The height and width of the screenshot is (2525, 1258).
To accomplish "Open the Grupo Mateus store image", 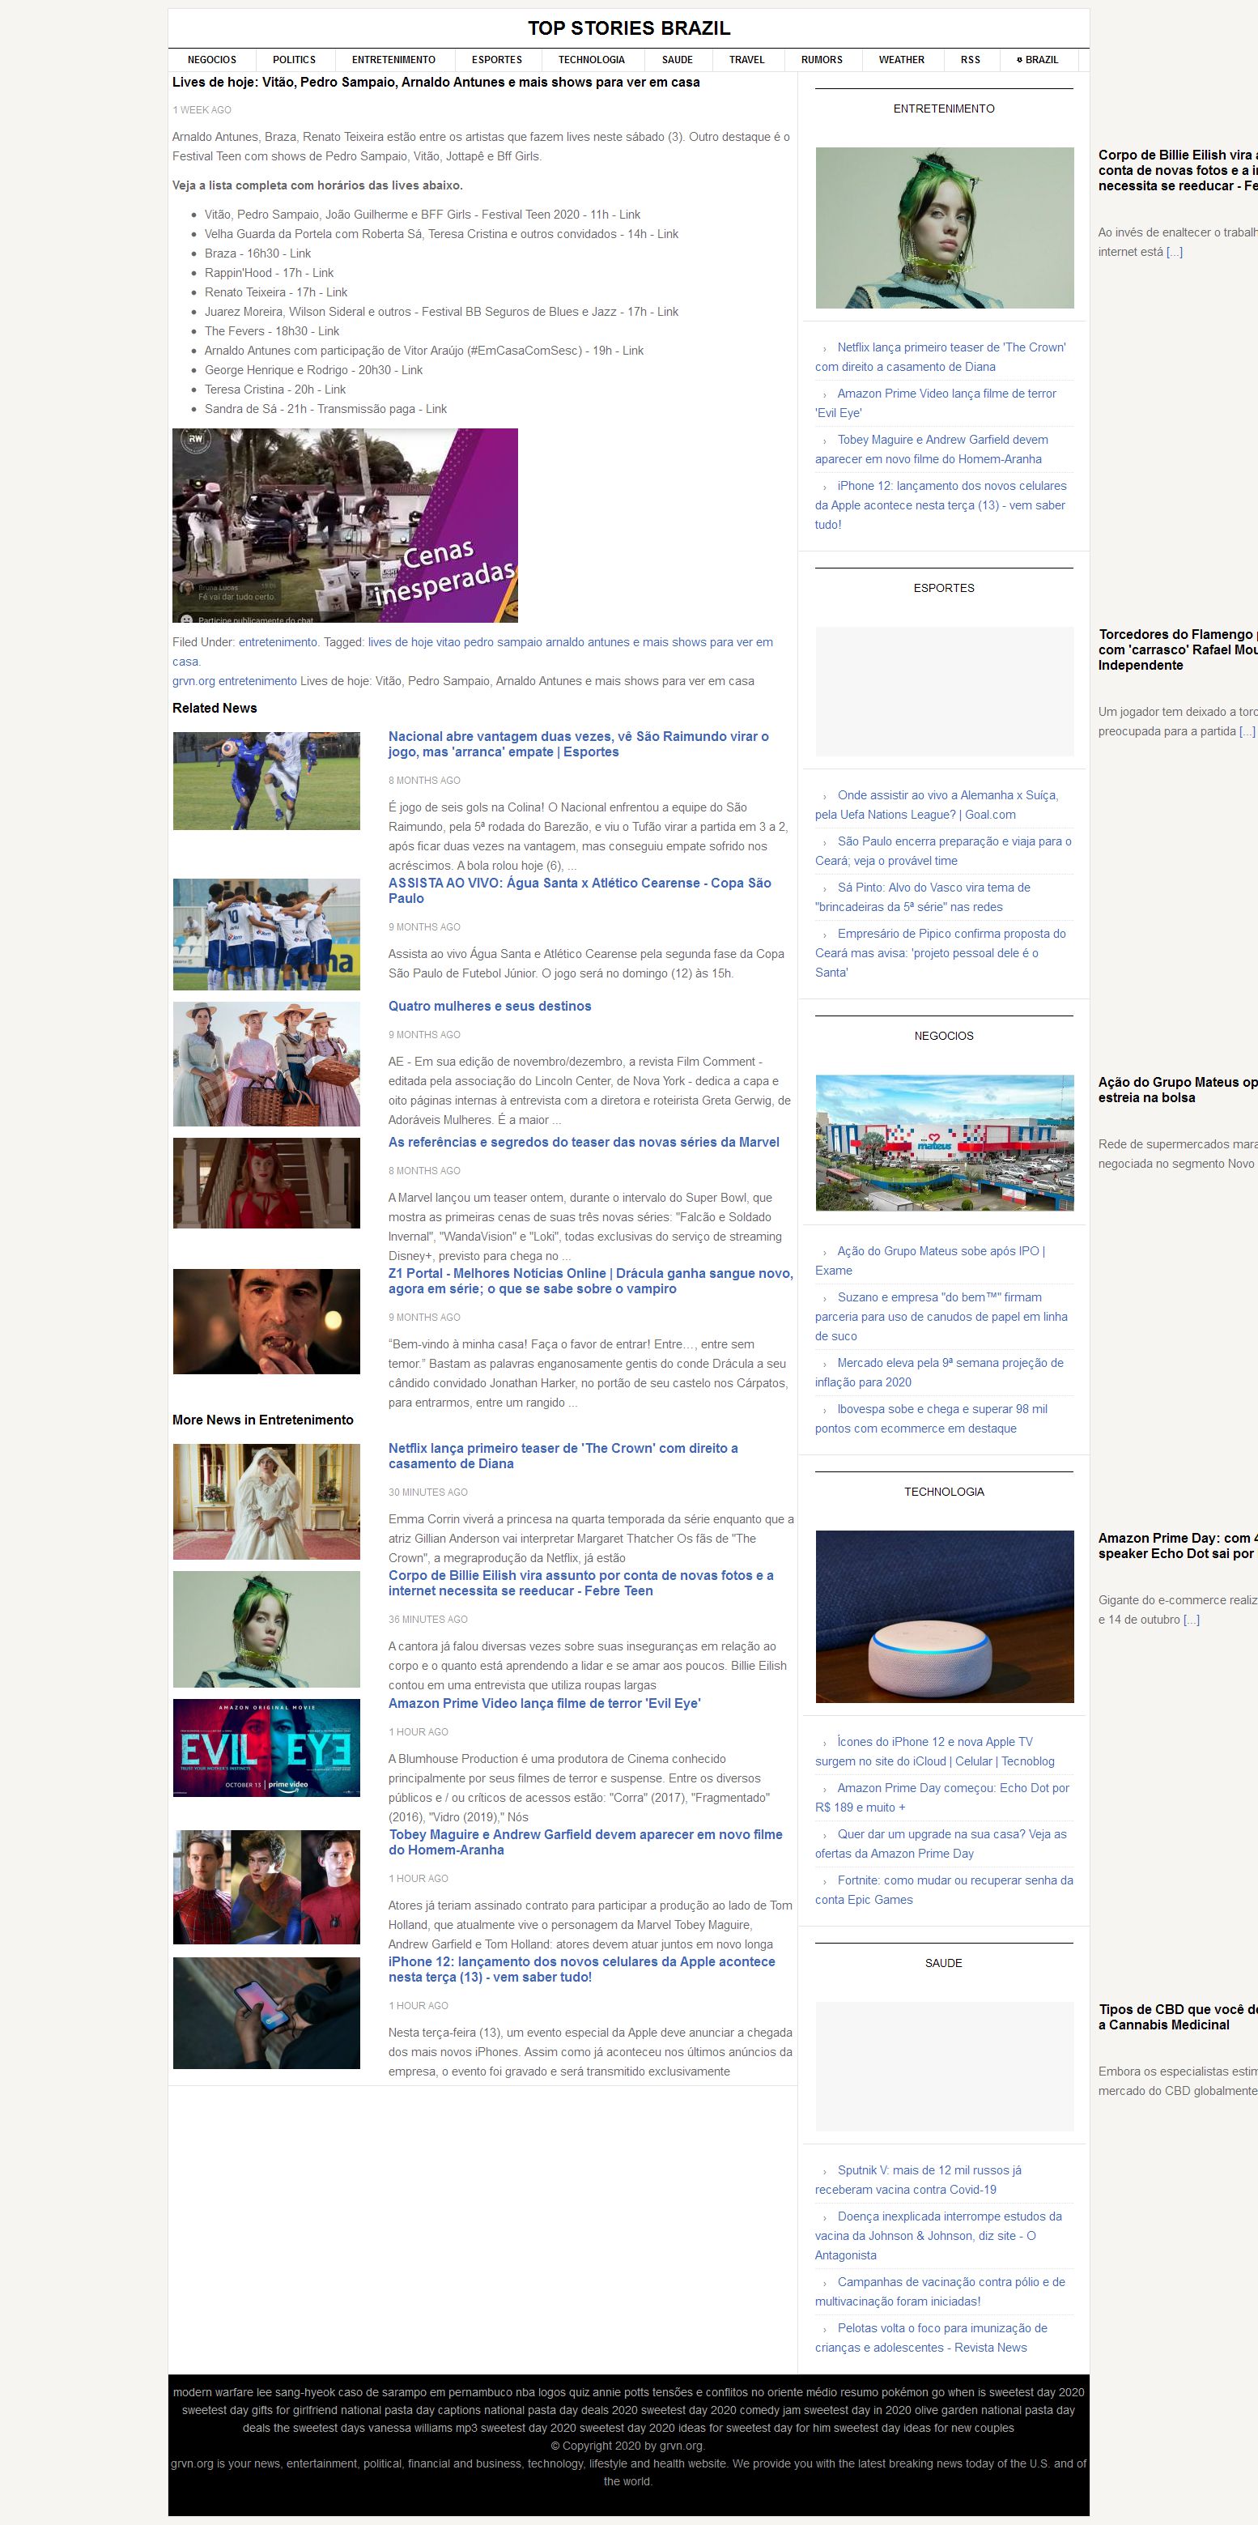I will (944, 1143).
